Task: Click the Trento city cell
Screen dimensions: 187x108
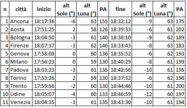Action: tap(21, 86)
